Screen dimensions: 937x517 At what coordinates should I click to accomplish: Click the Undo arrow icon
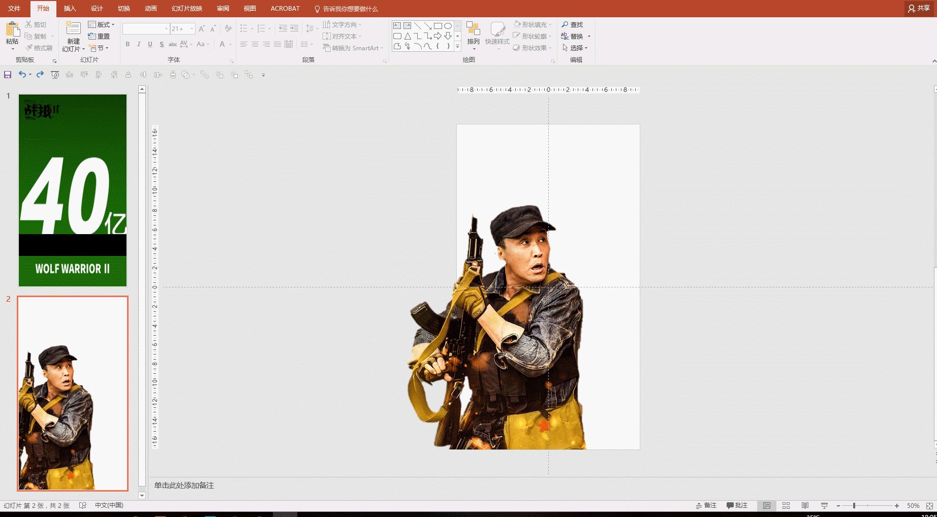coord(22,75)
